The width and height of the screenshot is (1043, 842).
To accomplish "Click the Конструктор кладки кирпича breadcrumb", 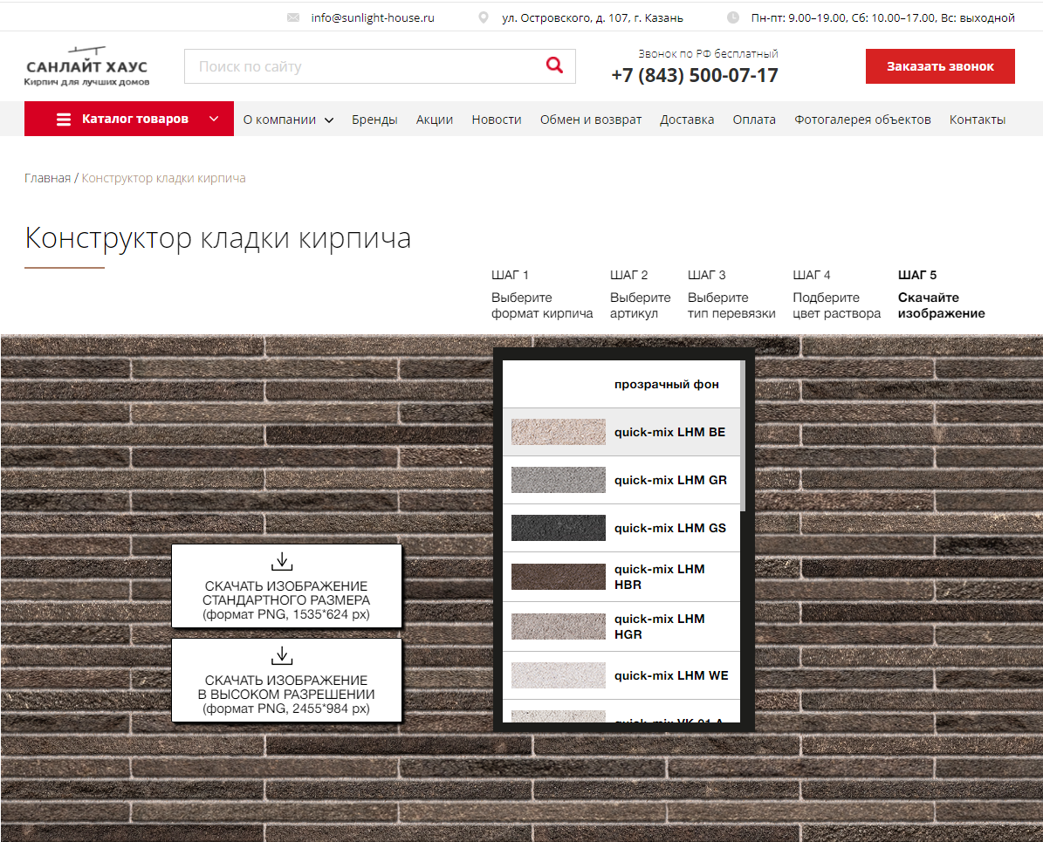I will 163,178.
